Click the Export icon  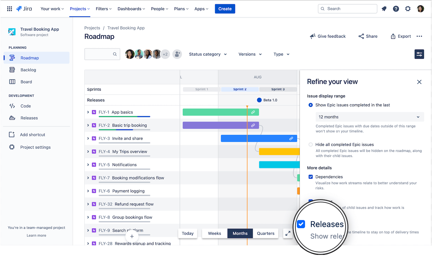pyautogui.click(x=393, y=36)
